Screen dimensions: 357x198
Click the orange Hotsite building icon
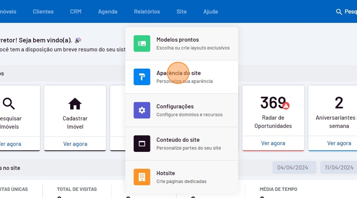coord(142,177)
